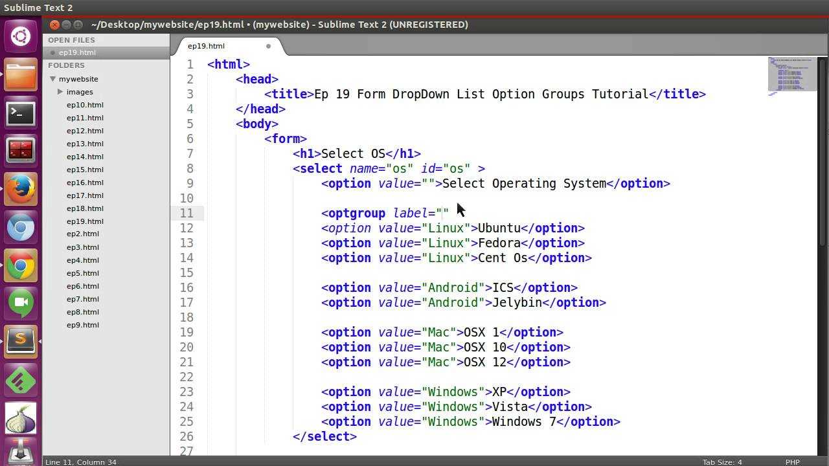829x466 pixels.
Task: Launch Google Chrome from the dock
Action: tap(21, 266)
